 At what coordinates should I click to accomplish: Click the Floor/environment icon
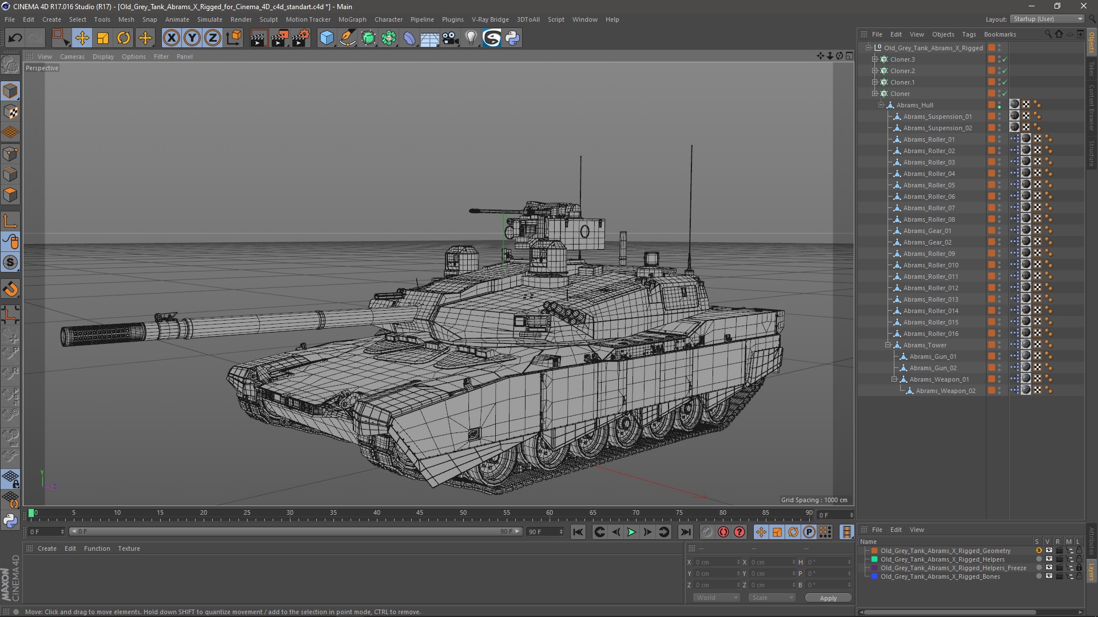click(x=430, y=38)
